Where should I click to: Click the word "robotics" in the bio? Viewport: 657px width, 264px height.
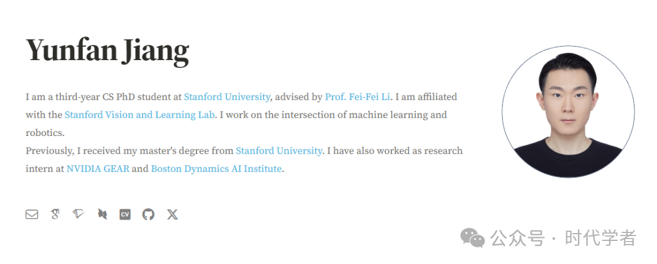tap(44, 132)
